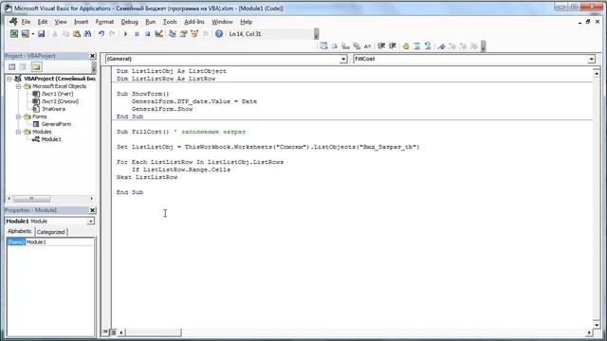Open the Properties Window toolbar icon
Image resolution: width=607 pixels, height=341 pixels.
(183, 34)
